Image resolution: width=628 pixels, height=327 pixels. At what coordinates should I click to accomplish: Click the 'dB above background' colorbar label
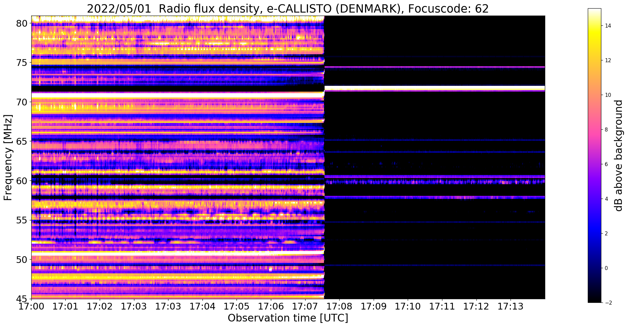(x=619, y=156)
